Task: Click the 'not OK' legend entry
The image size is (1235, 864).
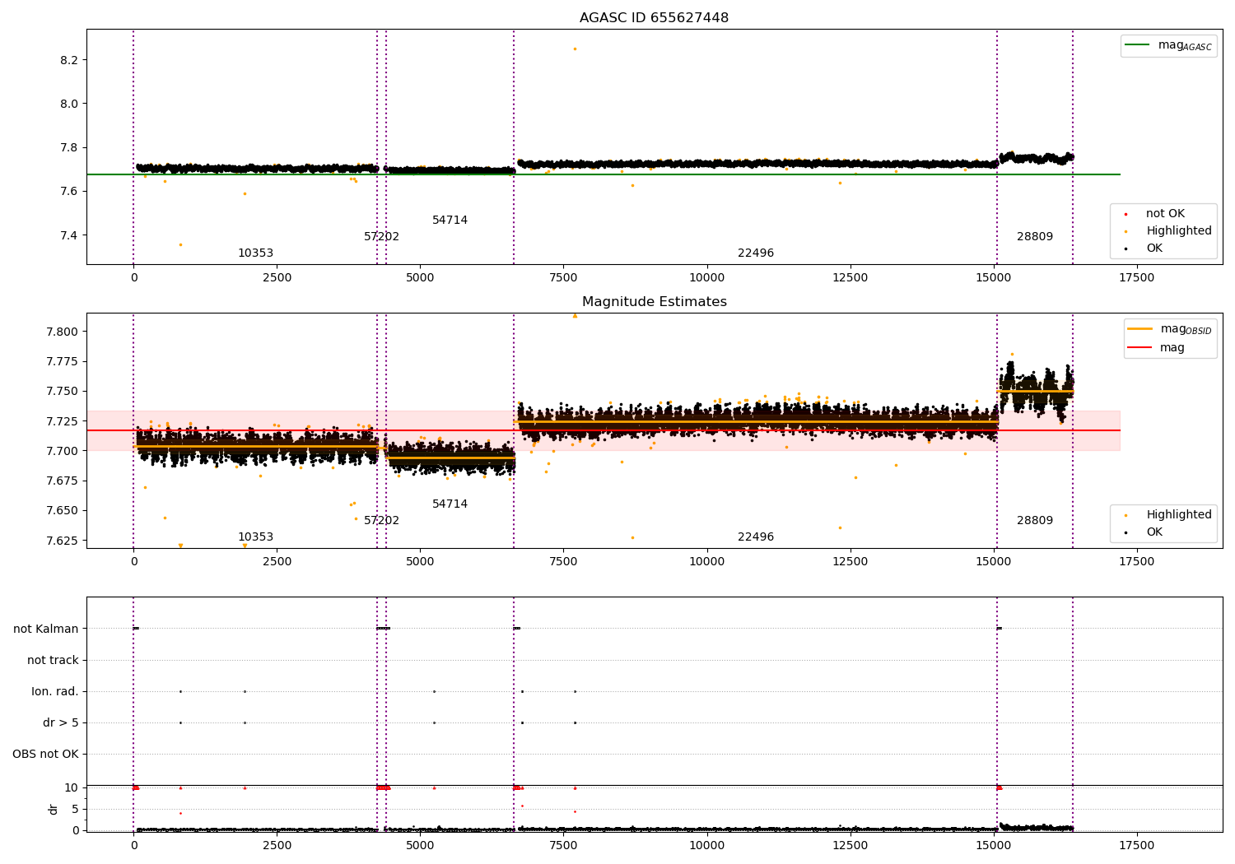Action: [x=1165, y=214]
